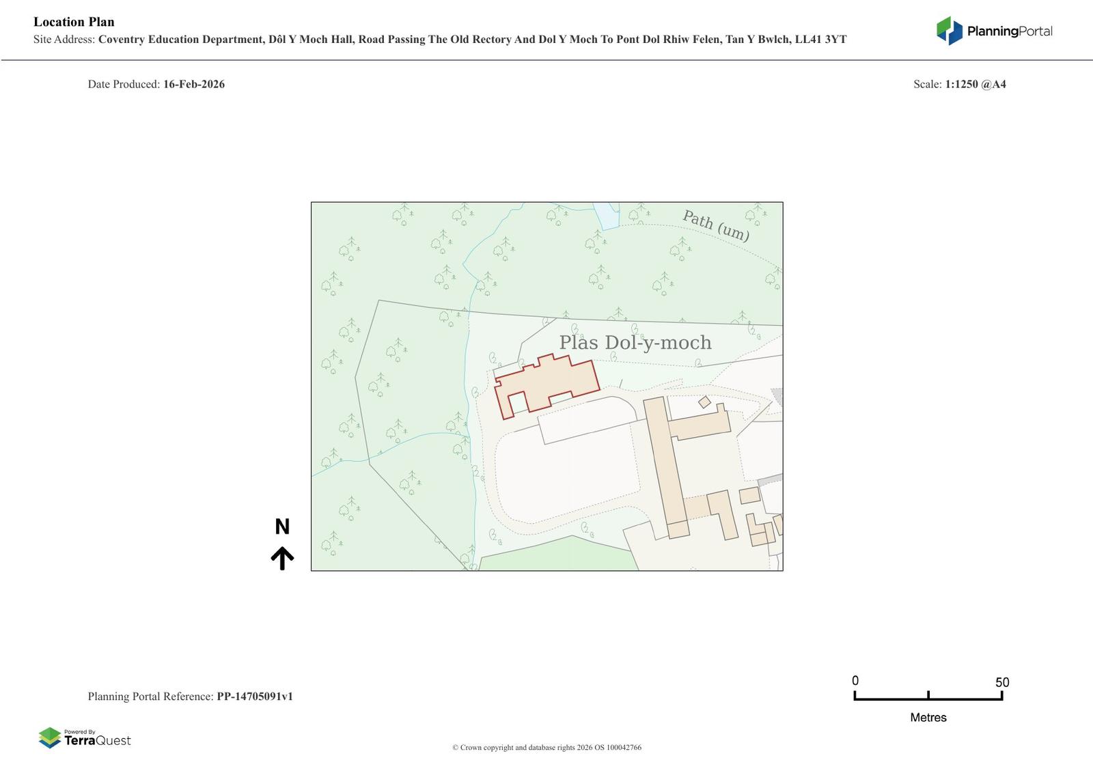
Task: Click the TerraQuest wordmark text
Action: pos(97,740)
